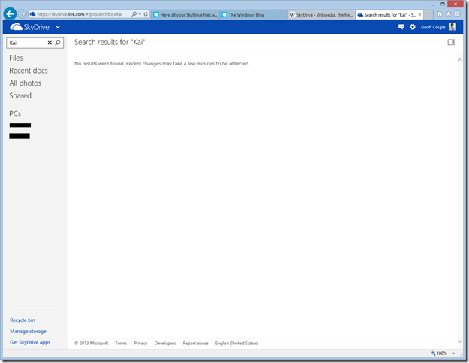Click the Report abuse footer link

(196, 343)
